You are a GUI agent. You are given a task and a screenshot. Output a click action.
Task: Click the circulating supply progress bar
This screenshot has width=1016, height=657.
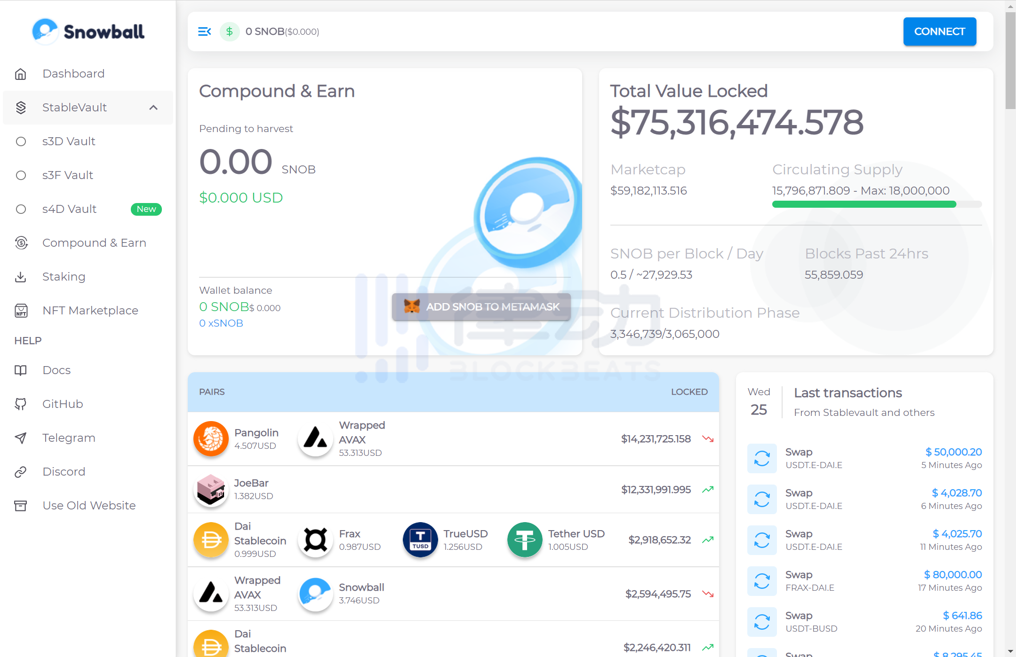click(x=877, y=204)
